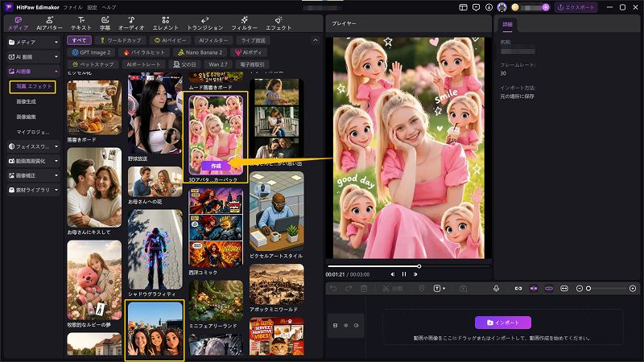The height and width of the screenshot is (362, 644).
Task: Open the download center icon
Action: pyautogui.click(x=489, y=7)
